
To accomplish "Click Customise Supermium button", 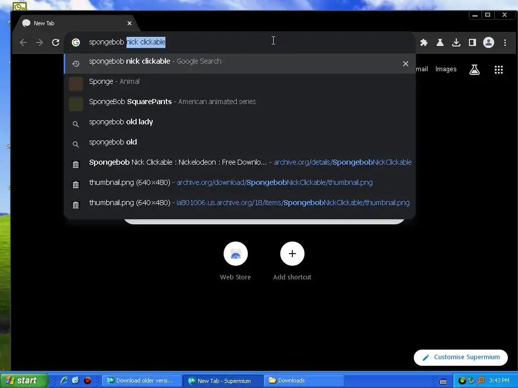I will coord(460,357).
